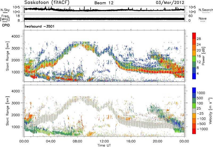Click 'Slant Range [km]' label of power panel
Viewport: 213px width, 147px height.
[7, 56]
